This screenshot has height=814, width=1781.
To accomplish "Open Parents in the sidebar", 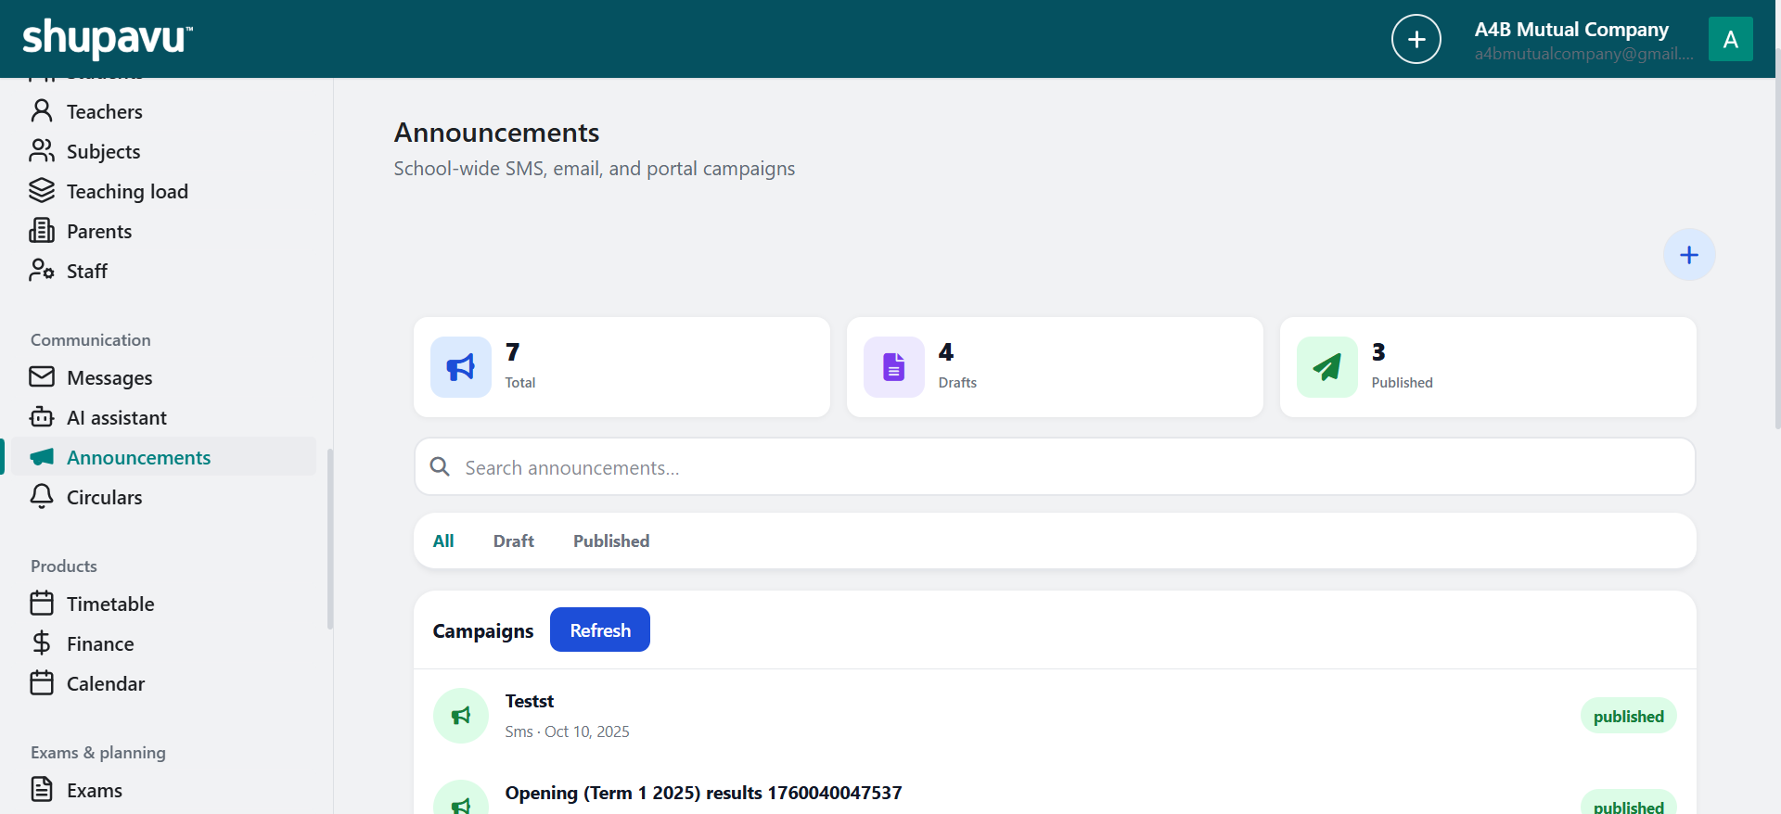I will click(x=99, y=232).
